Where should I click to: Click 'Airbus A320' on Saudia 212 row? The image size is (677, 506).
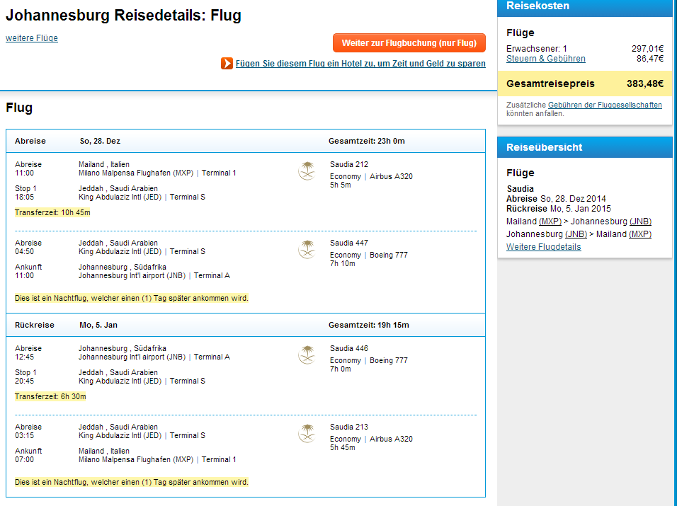pyautogui.click(x=391, y=176)
